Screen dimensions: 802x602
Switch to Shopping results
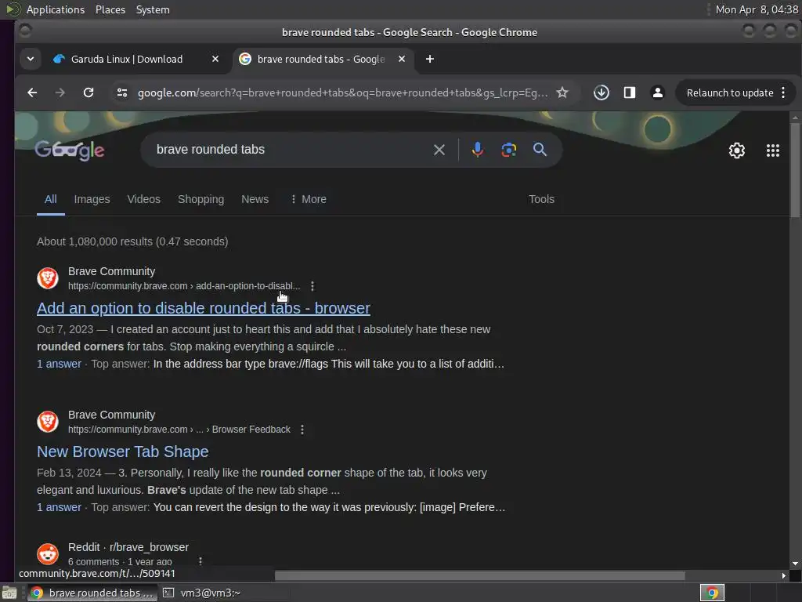tap(201, 199)
